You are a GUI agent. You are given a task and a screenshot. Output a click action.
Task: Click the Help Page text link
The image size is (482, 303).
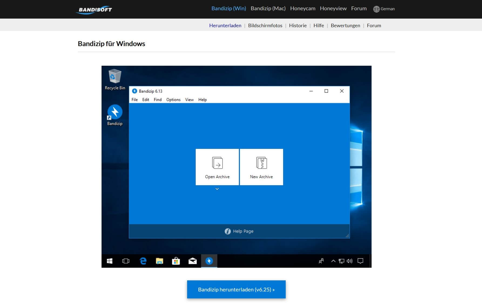(x=243, y=231)
